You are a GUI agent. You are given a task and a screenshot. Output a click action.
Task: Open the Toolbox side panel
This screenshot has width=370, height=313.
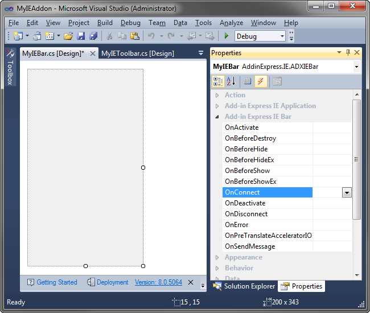[x=10, y=67]
